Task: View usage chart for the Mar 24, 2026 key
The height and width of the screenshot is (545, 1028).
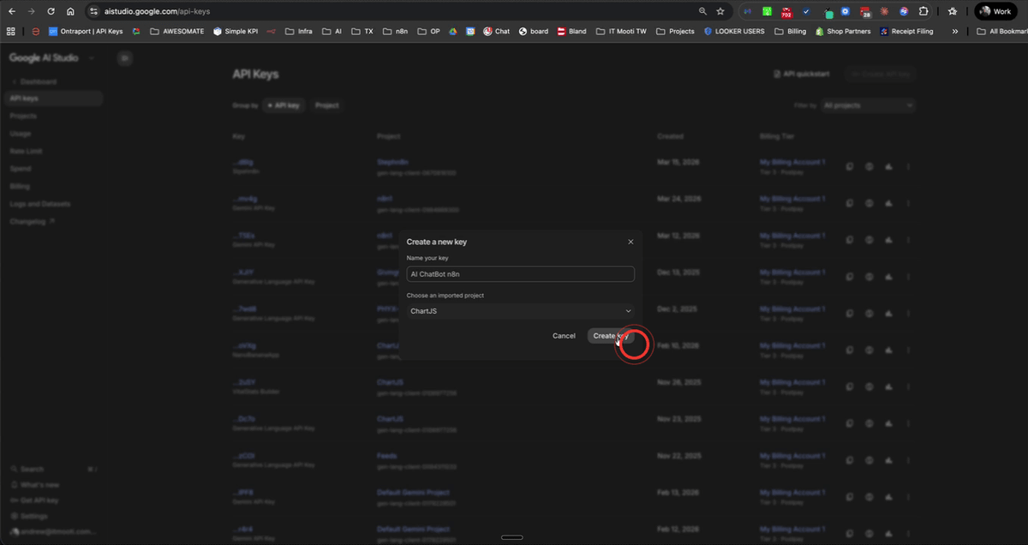Action: tap(888, 203)
